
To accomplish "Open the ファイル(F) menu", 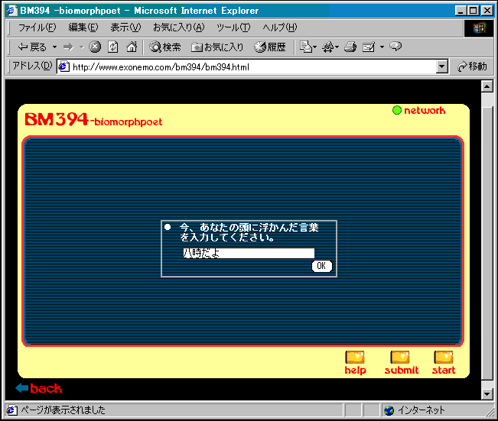I will [36, 28].
